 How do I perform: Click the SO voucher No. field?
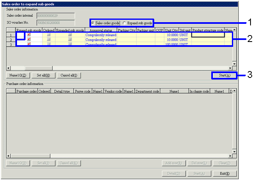[x=55, y=22]
